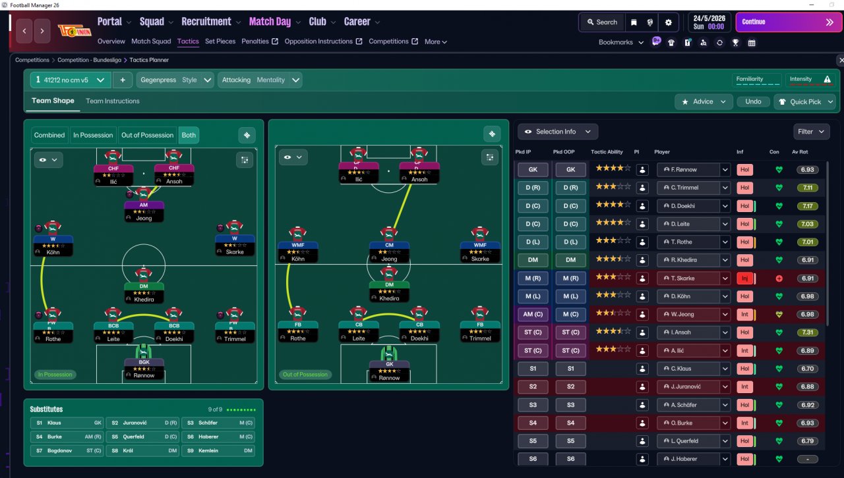Image resolution: width=844 pixels, height=478 pixels.
Task: Click diamond icon on in-possession pitch panel
Action: 247,135
